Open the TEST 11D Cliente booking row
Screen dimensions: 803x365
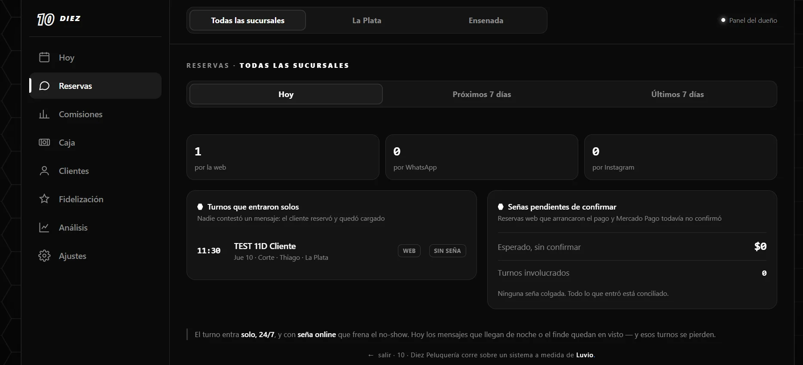[x=331, y=251]
